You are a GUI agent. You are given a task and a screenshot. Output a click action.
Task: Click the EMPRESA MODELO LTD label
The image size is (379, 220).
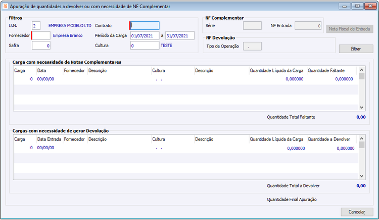click(x=70, y=26)
